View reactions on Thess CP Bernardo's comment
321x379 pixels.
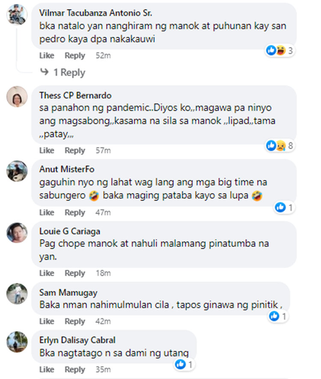279,146
